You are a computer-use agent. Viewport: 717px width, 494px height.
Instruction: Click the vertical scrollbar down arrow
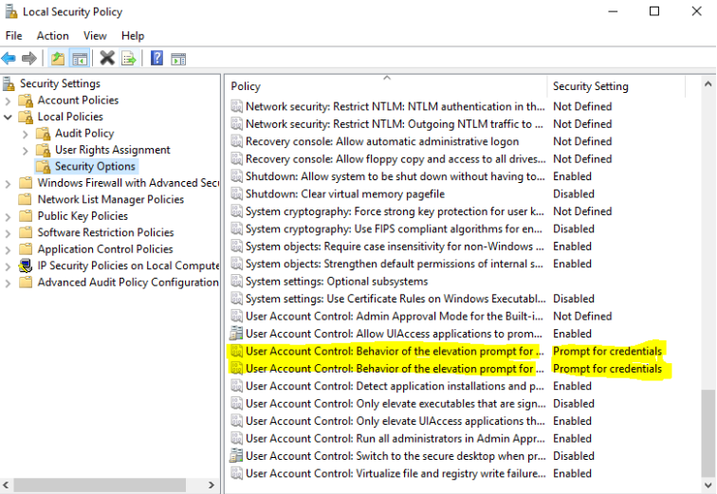pyautogui.click(x=708, y=485)
